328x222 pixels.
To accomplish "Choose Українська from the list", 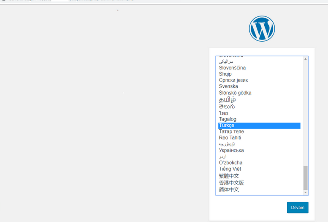I will click(259, 150).
